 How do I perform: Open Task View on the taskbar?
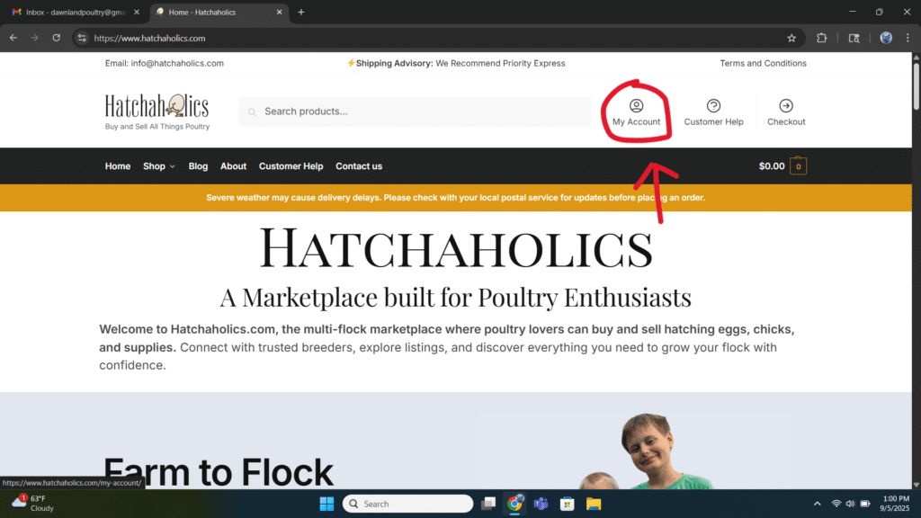pyautogui.click(x=488, y=504)
